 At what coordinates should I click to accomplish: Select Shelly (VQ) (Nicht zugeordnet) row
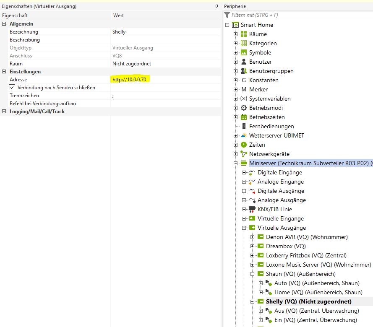click(308, 301)
